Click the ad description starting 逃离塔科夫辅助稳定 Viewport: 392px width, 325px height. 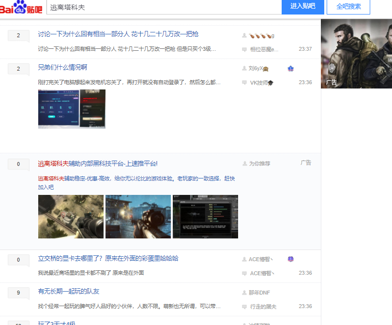pos(136,183)
